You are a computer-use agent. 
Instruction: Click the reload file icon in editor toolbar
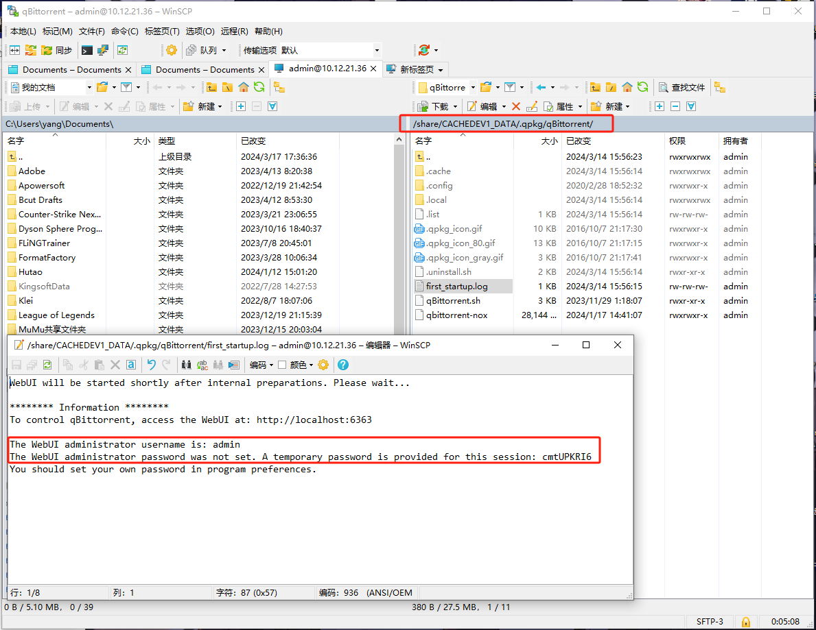pyautogui.click(x=48, y=365)
